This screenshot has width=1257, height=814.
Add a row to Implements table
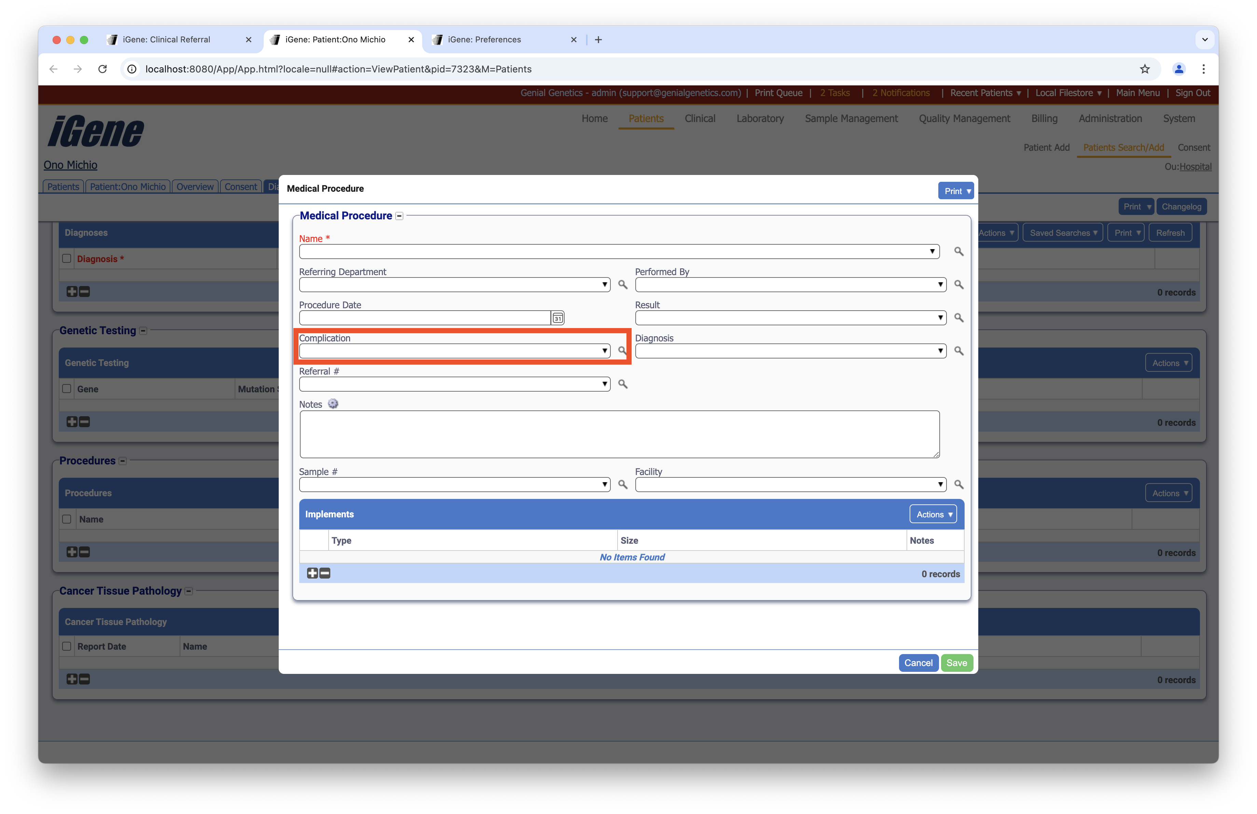[312, 573]
